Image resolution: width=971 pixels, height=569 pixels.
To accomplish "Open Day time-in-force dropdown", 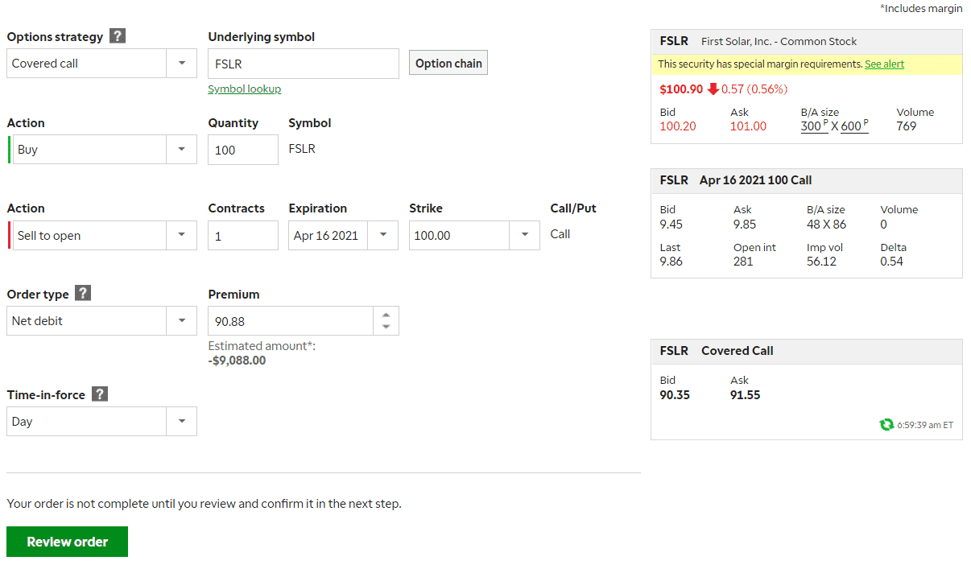I will (101, 422).
